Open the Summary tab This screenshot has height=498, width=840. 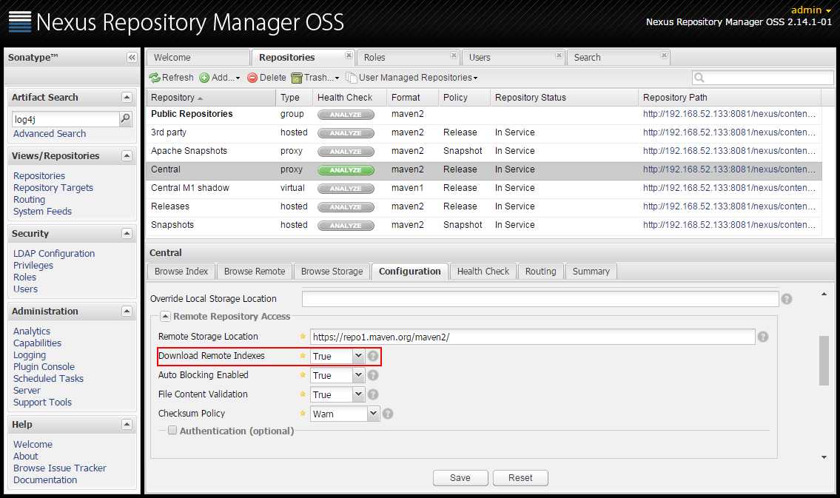tap(591, 272)
